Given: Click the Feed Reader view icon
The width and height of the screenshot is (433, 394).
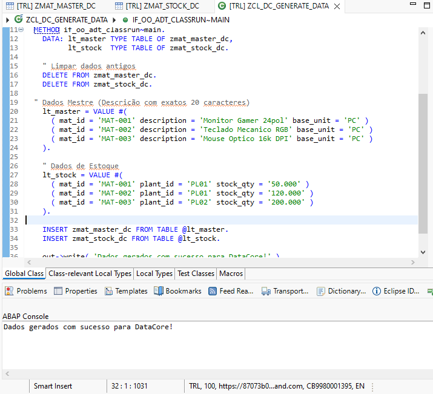Looking at the screenshot, I should 213,291.
